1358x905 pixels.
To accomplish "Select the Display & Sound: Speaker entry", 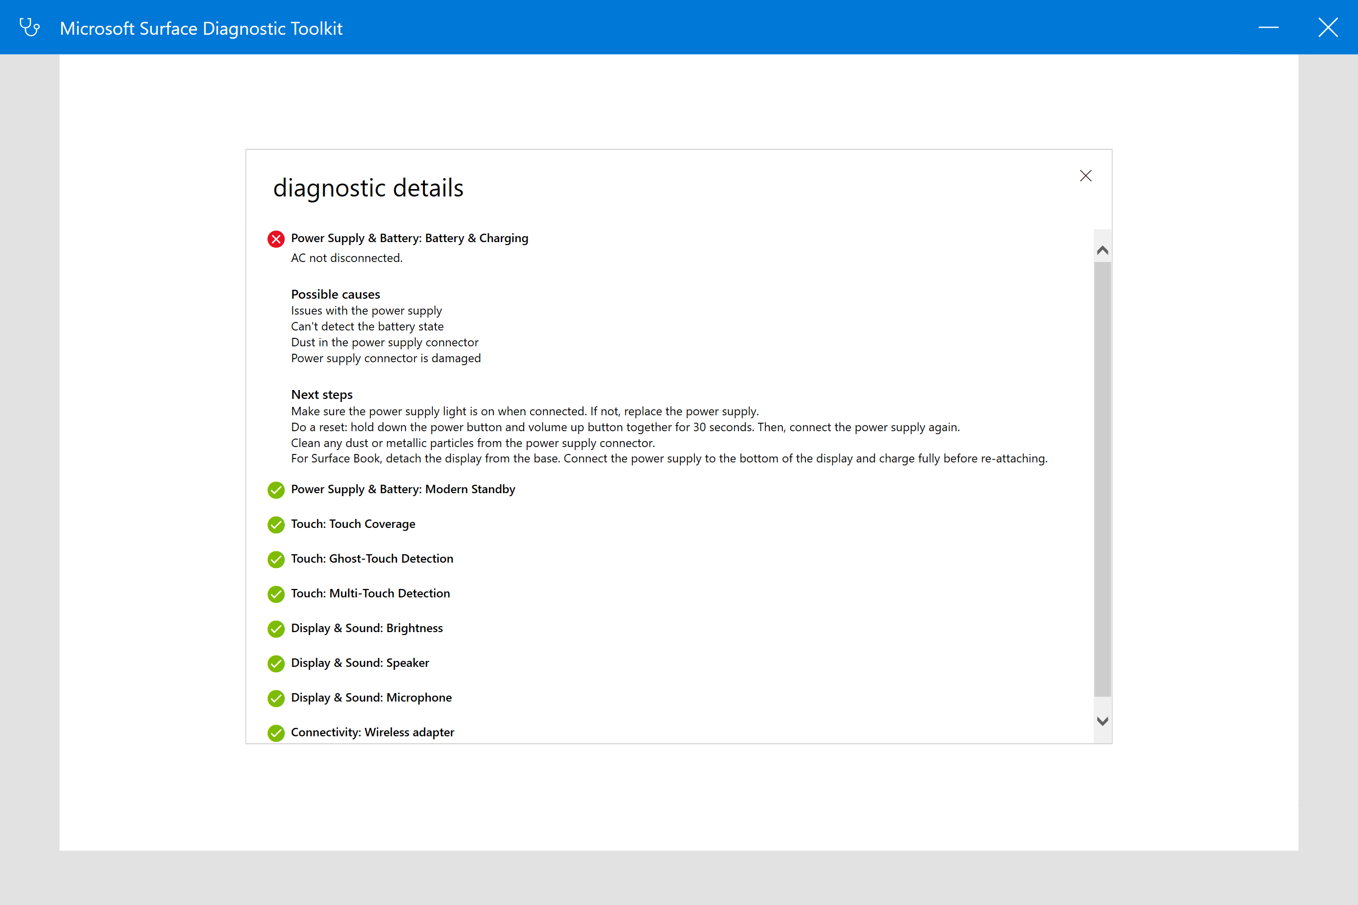I will [x=360, y=663].
